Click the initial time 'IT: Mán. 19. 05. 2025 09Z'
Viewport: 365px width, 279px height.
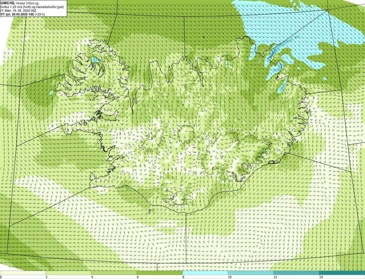[x=18, y=11]
